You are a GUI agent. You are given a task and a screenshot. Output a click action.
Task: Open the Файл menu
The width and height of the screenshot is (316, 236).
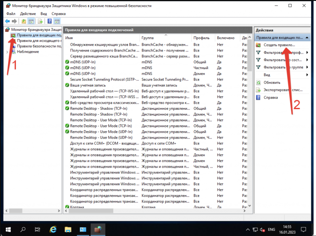click(11, 14)
